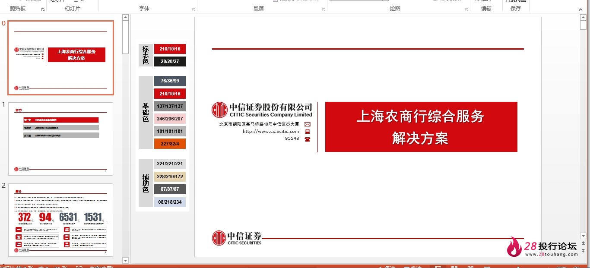590x268 pixels.
Task: Click the 段落 ribbon group label
Action: (259, 9)
